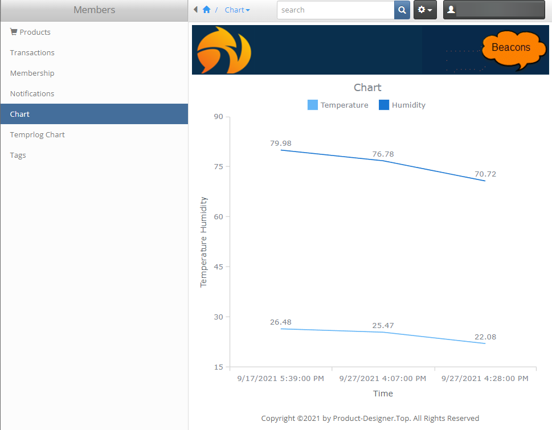Click the Humidity dark blue swatch
The height and width of the screenshot is (430, 552).
[384, 105]
